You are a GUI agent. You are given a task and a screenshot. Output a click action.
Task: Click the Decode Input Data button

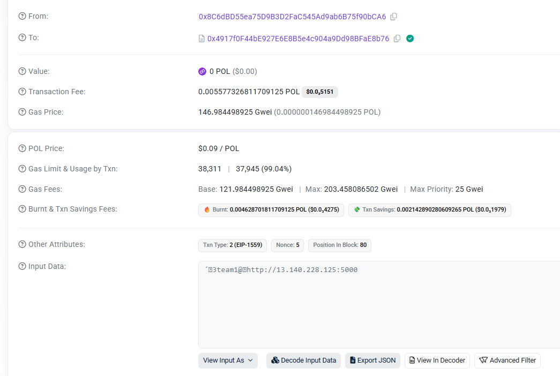click(303, 360)
